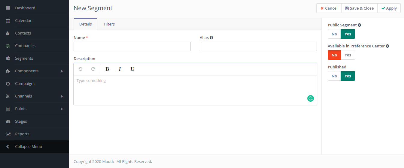This screenshot has height=168, width=404.
Task: Open Segments in the sidebar
Action: pyautogui.click(x=24, y=58)
